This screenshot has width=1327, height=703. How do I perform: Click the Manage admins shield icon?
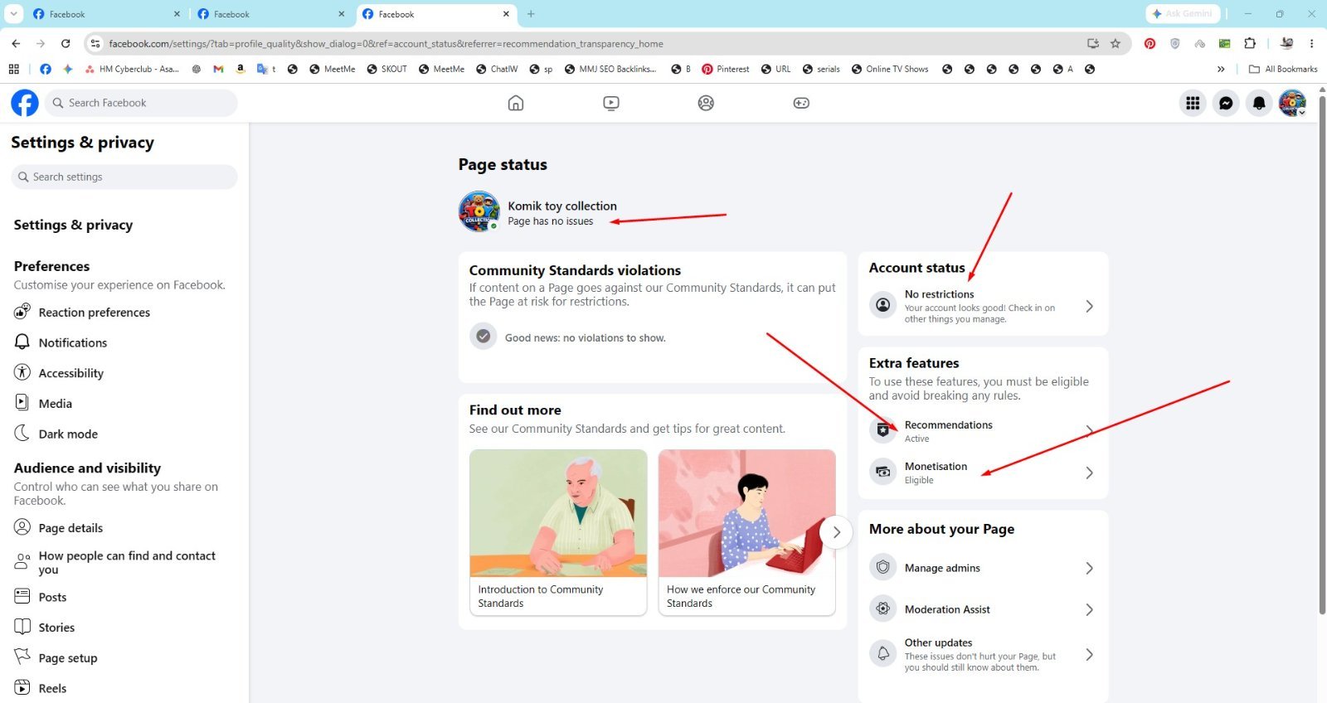(883, 567)
